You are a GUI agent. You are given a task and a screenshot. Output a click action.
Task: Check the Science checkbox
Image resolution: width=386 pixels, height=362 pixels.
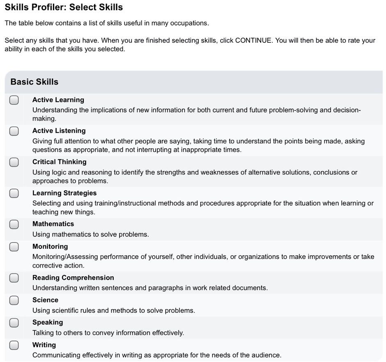click(14, 300)
